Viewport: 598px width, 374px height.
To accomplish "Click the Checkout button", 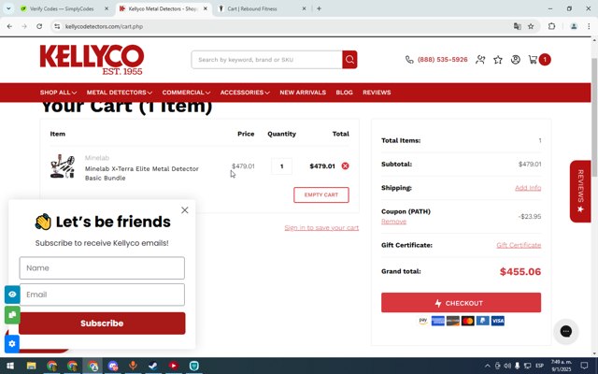I will [x=461, y=303].
